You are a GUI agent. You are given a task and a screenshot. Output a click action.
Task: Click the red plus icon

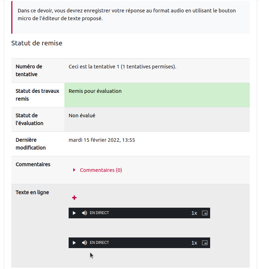coord(74,198)
